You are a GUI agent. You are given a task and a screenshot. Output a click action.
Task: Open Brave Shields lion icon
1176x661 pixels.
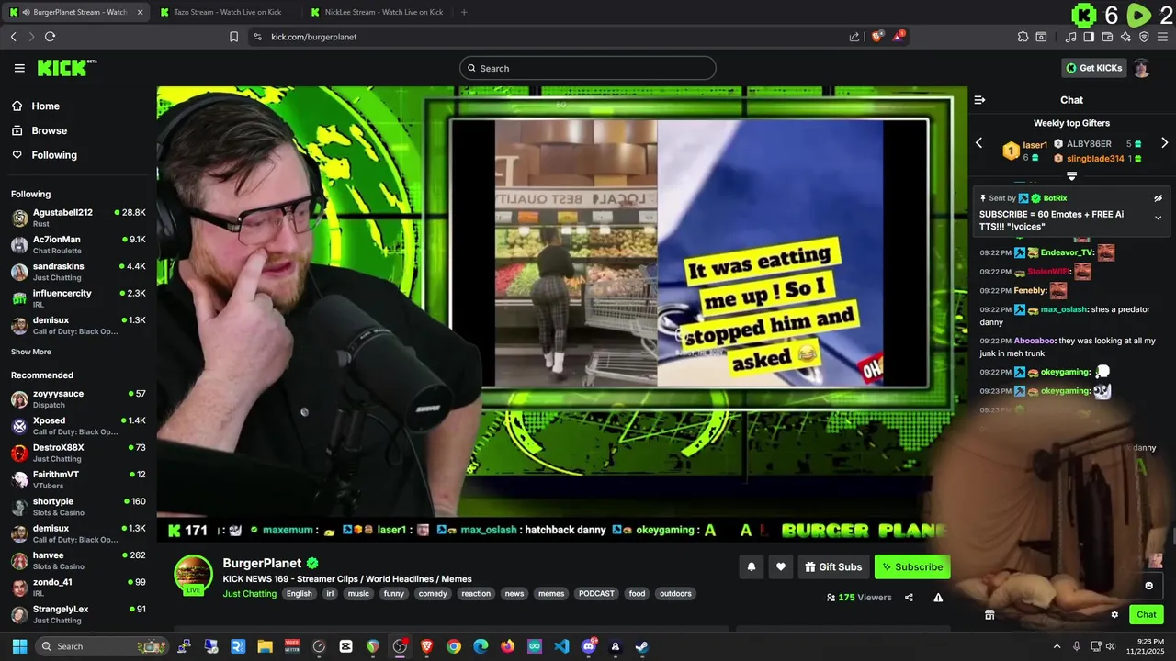(876, 37)
